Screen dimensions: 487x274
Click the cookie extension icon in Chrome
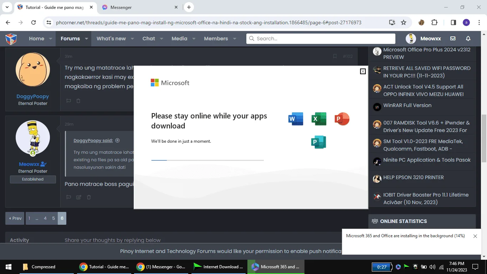[422, 22]
